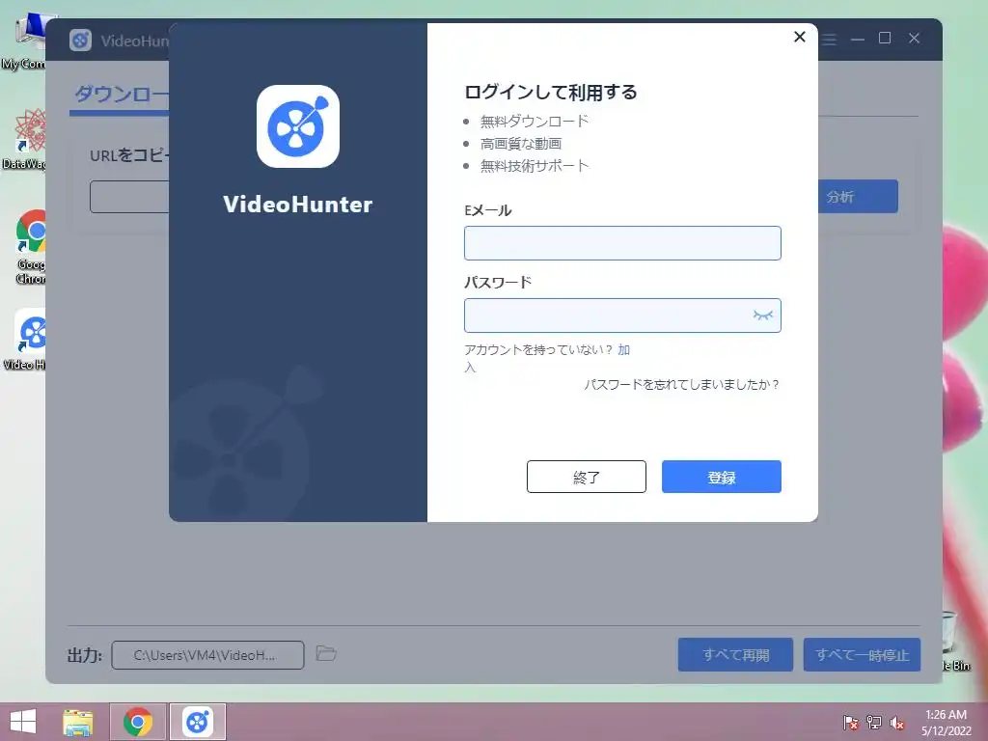
Task: Click the 分析 button in main window
Action: click(x=858, y=197)
